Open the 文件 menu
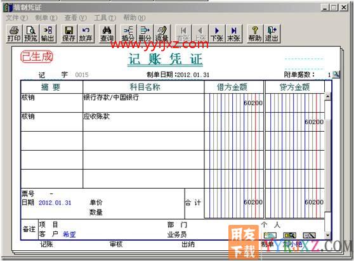The height and width of the screenshot is (261, 354). [x=16, y=18]
